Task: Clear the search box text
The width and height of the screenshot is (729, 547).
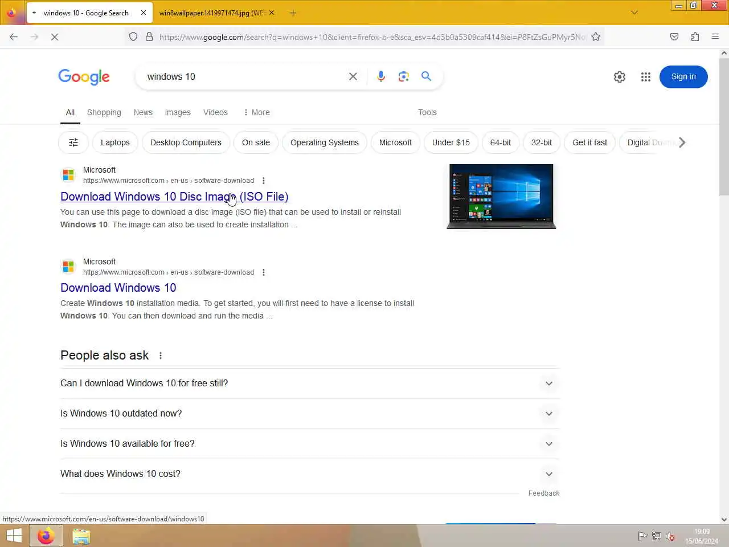Action: (x=353, y=76)
